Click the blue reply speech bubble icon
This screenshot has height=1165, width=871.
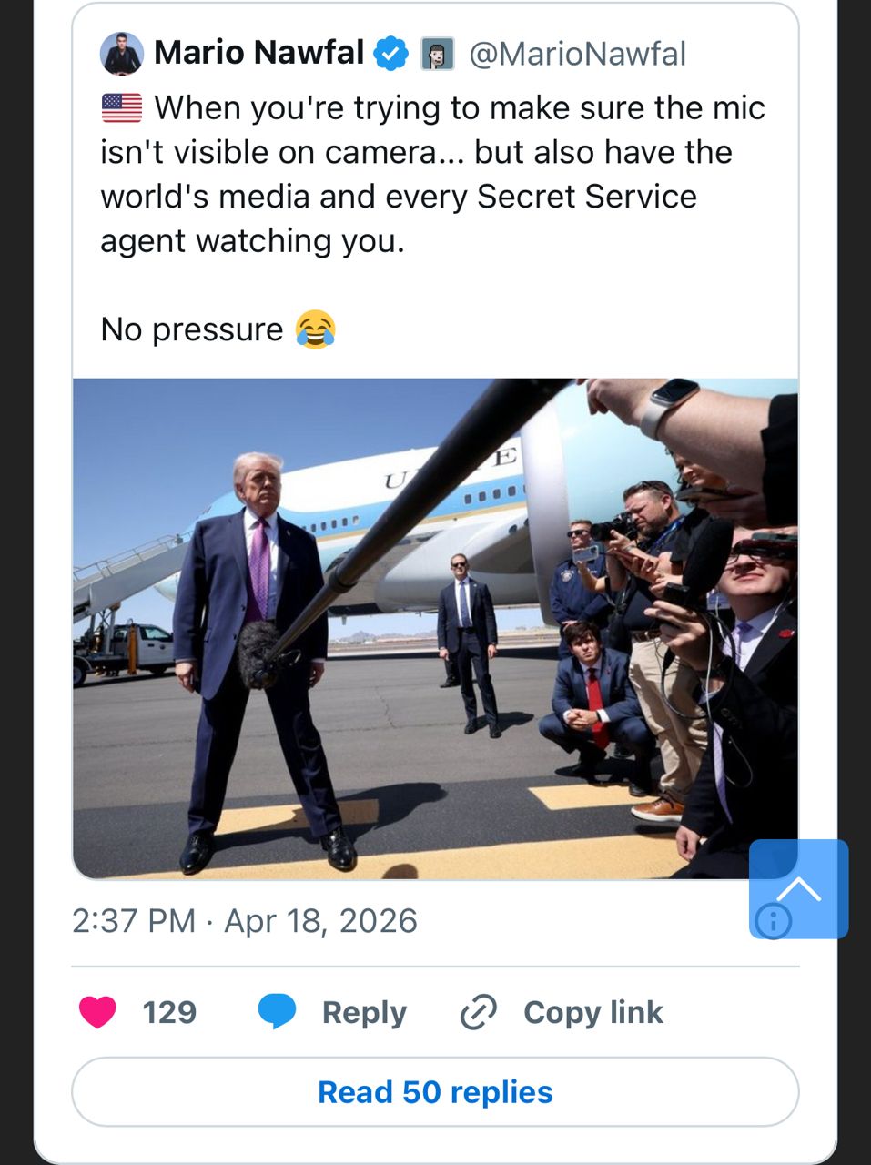pyautogui.click(x=277, y=1012)
